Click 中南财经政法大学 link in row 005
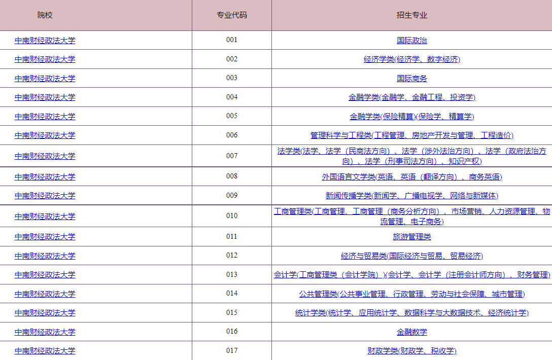The image size is (552, 360). tap(45, 117)
